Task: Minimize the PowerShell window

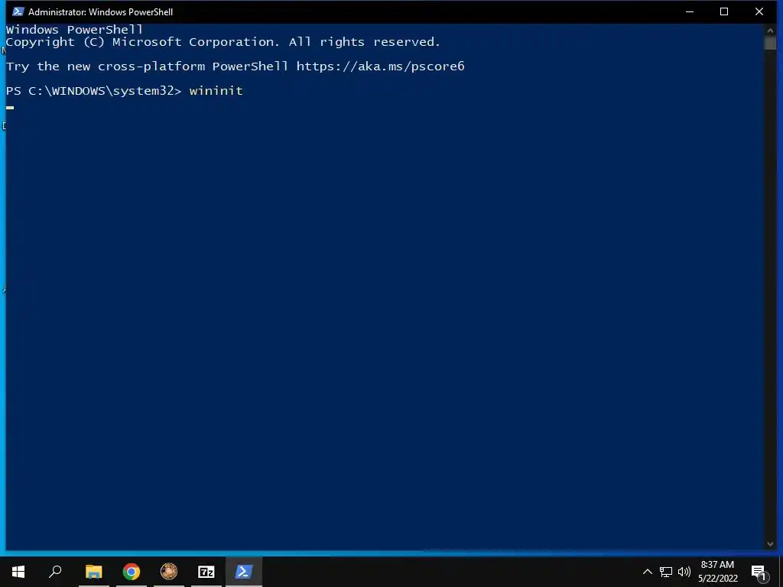Action: [690, 11]
